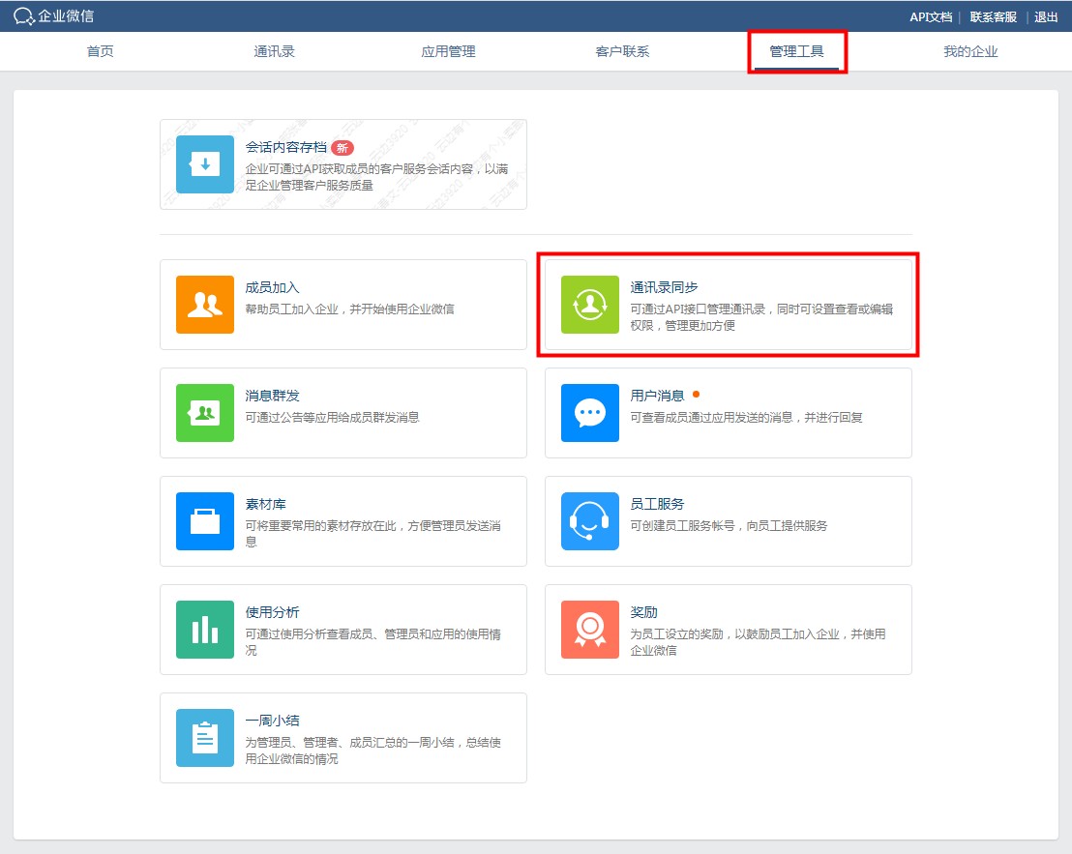Click the orange 成员加入 people icon
The height and width of the screenshot is (854, 1072).
[205, 305]
